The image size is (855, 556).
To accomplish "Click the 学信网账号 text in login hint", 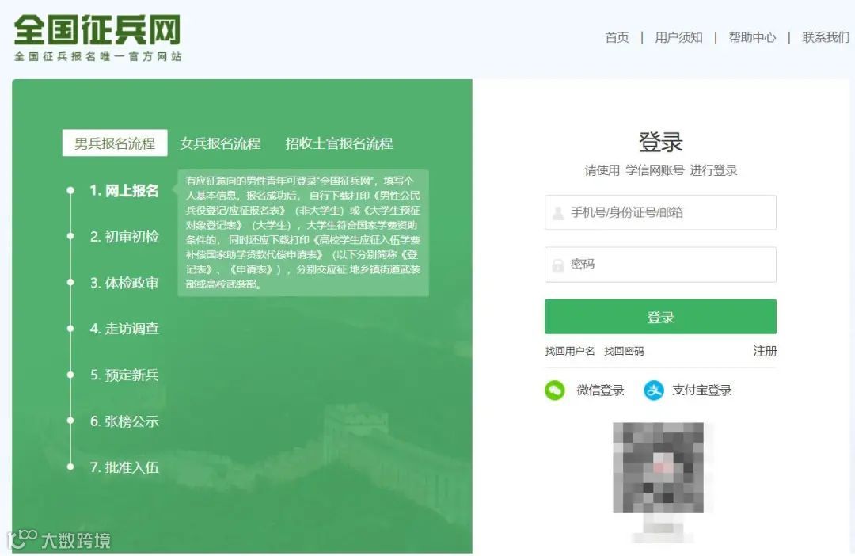I will coord(655,170).
